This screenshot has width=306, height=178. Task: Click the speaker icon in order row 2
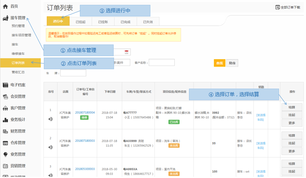[x=51, y=147]
